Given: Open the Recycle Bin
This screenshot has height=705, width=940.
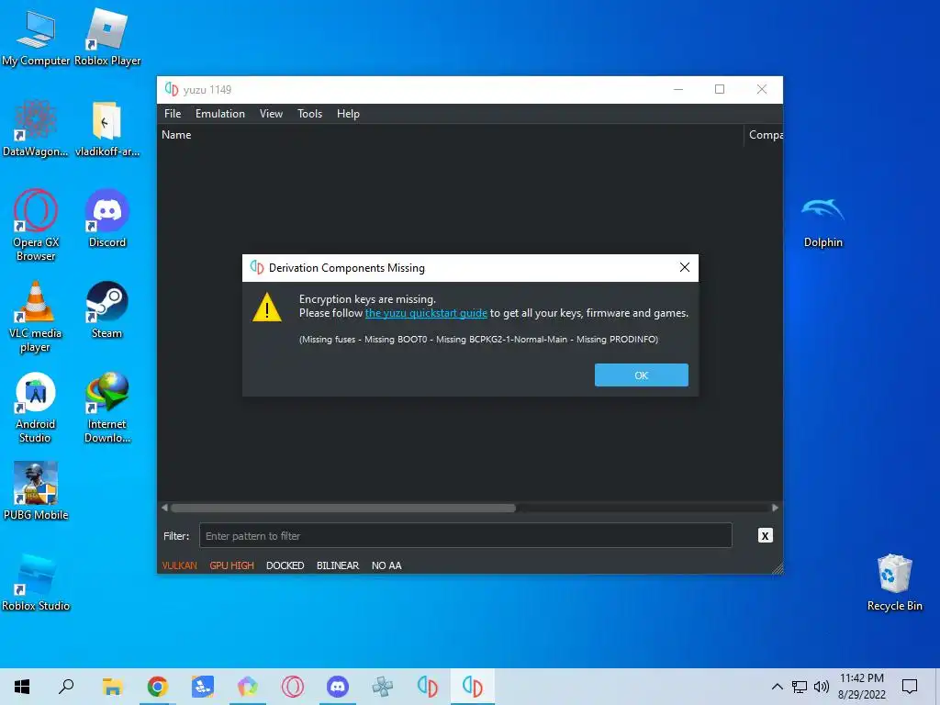Looking at the screenshot, I should point(894,582).
